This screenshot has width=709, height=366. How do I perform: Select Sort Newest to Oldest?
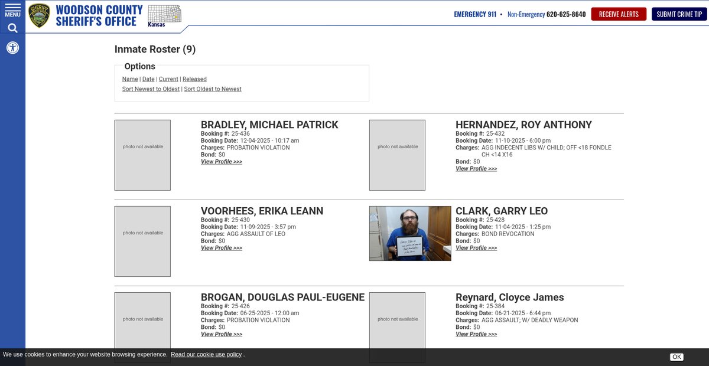click(151, 89)
